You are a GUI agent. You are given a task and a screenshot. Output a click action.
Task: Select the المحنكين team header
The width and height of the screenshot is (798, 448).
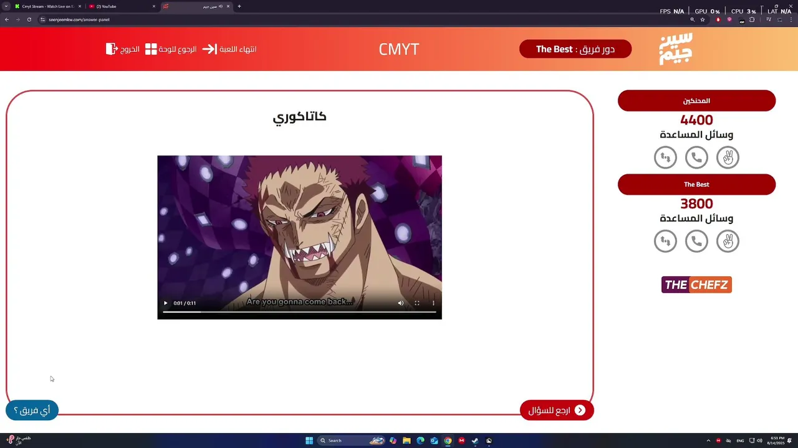click(696, 101)
